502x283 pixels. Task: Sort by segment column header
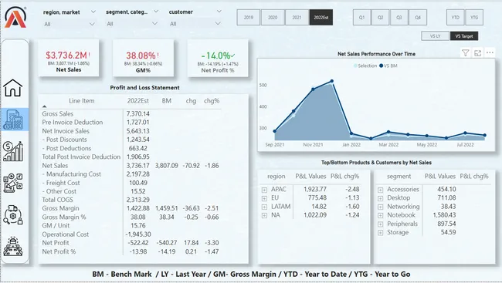point(399,176)
